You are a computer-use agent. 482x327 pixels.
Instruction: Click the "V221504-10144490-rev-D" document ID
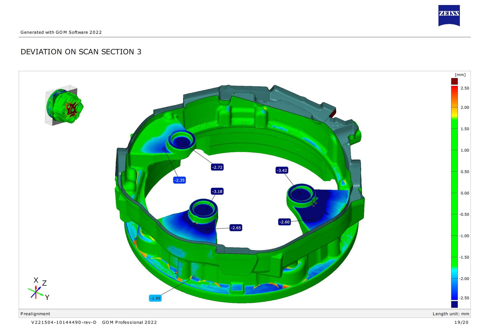point(64,322)
